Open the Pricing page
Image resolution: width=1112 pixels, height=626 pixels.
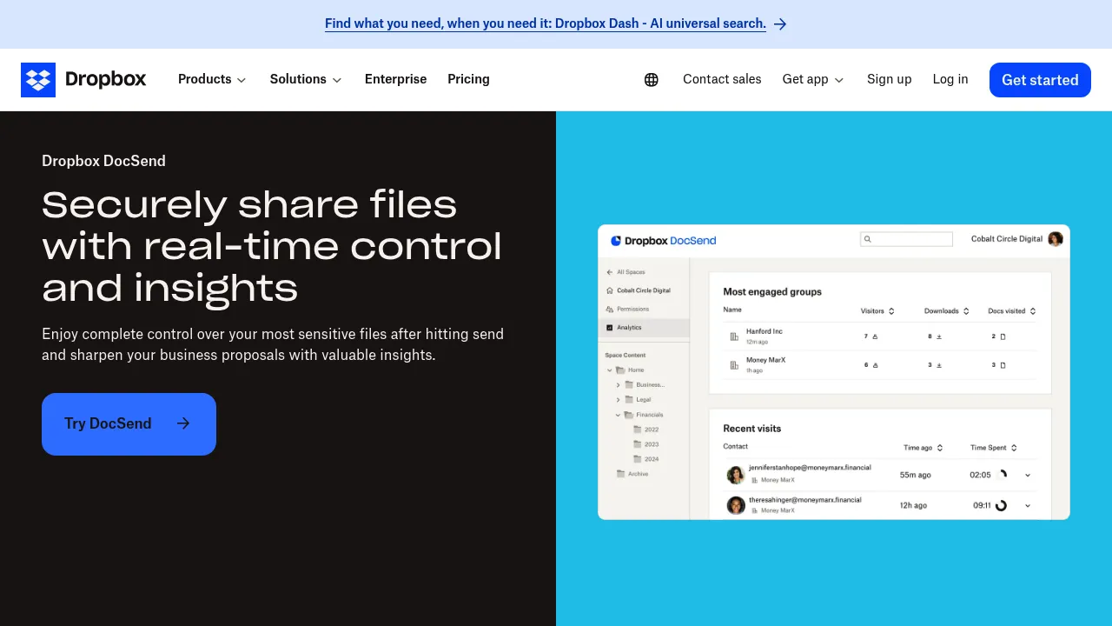[x=468, y=79]
